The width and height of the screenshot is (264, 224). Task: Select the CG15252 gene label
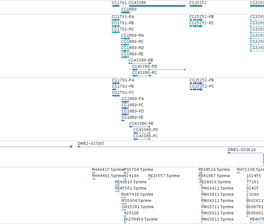198,3
